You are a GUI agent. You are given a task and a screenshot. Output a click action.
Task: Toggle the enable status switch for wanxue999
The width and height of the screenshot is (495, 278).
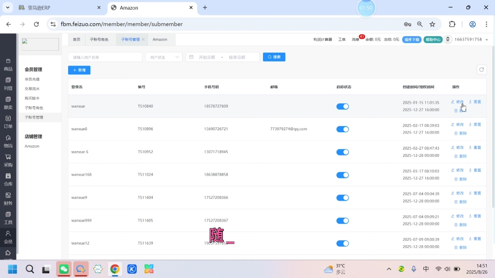[343, 221]
